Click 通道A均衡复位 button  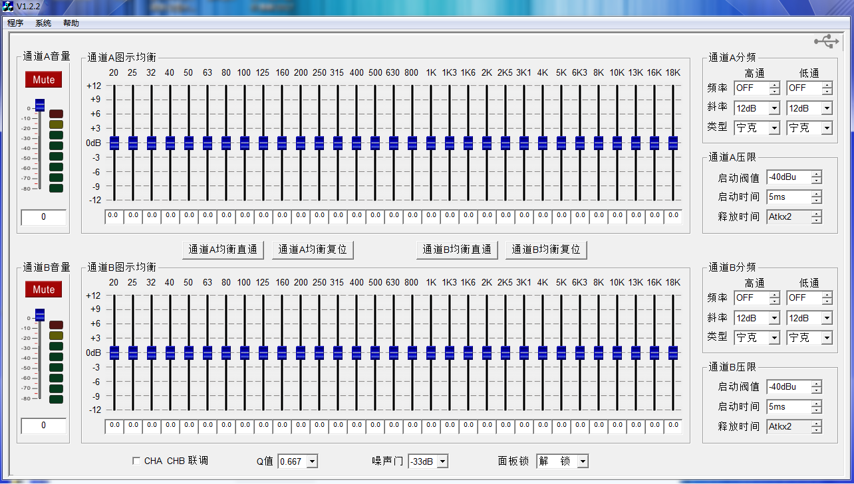click(313, 250)
